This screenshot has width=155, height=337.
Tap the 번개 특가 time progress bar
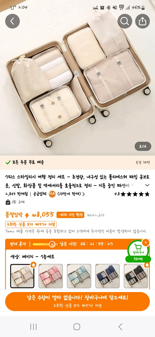(x=45, y=244)
